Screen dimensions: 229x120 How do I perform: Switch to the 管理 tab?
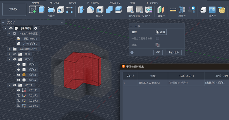(x=133, y=3)
